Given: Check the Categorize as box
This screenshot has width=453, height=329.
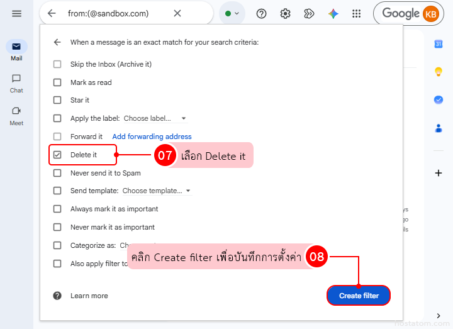Looking at the screenshot, I should coord(57,245).
